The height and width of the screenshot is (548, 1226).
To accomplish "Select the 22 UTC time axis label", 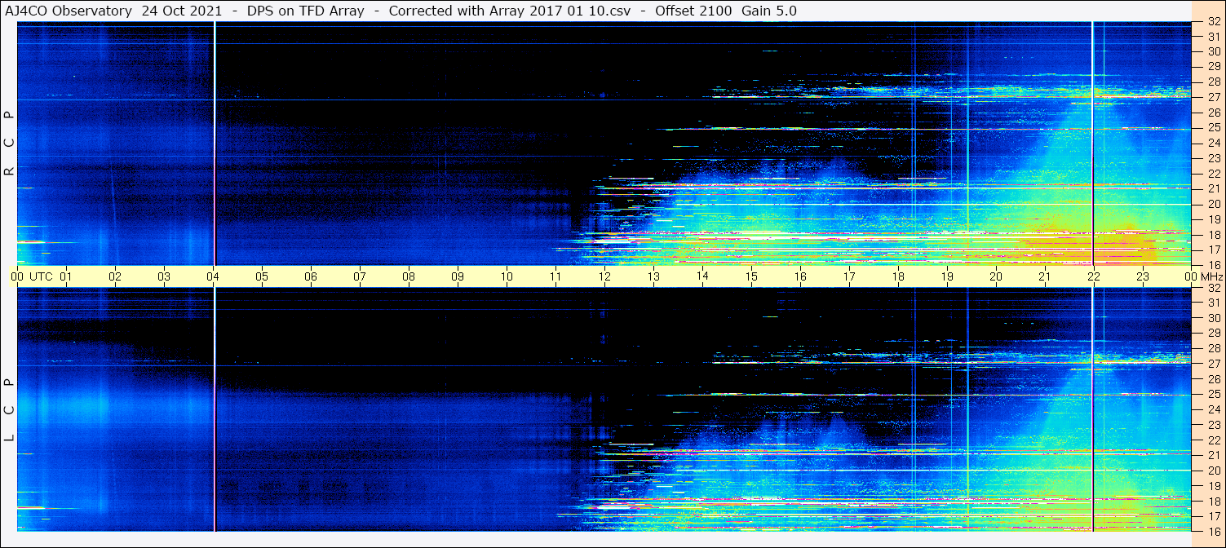I will click(1093, 276).
